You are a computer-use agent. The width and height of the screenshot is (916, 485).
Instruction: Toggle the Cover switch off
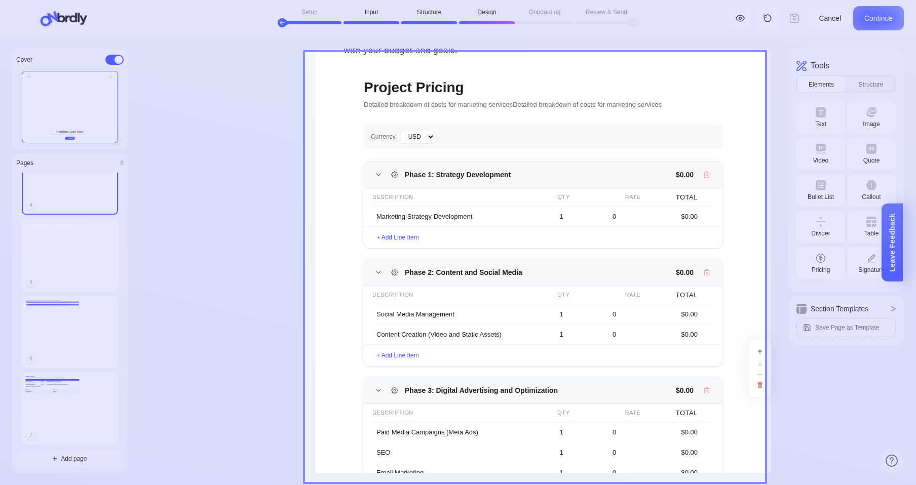pyautogui.click(x=114, y=60)
